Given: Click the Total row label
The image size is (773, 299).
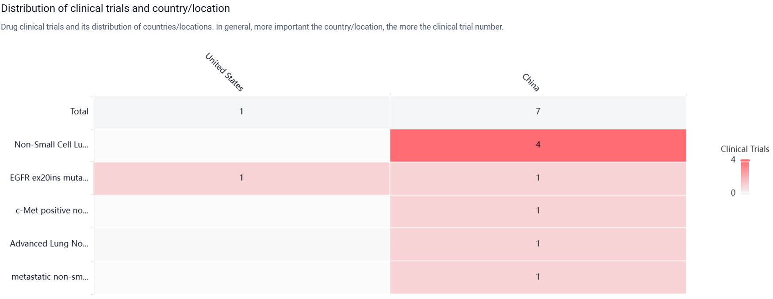Looking at the screenshot, I should tap(79, 112).
